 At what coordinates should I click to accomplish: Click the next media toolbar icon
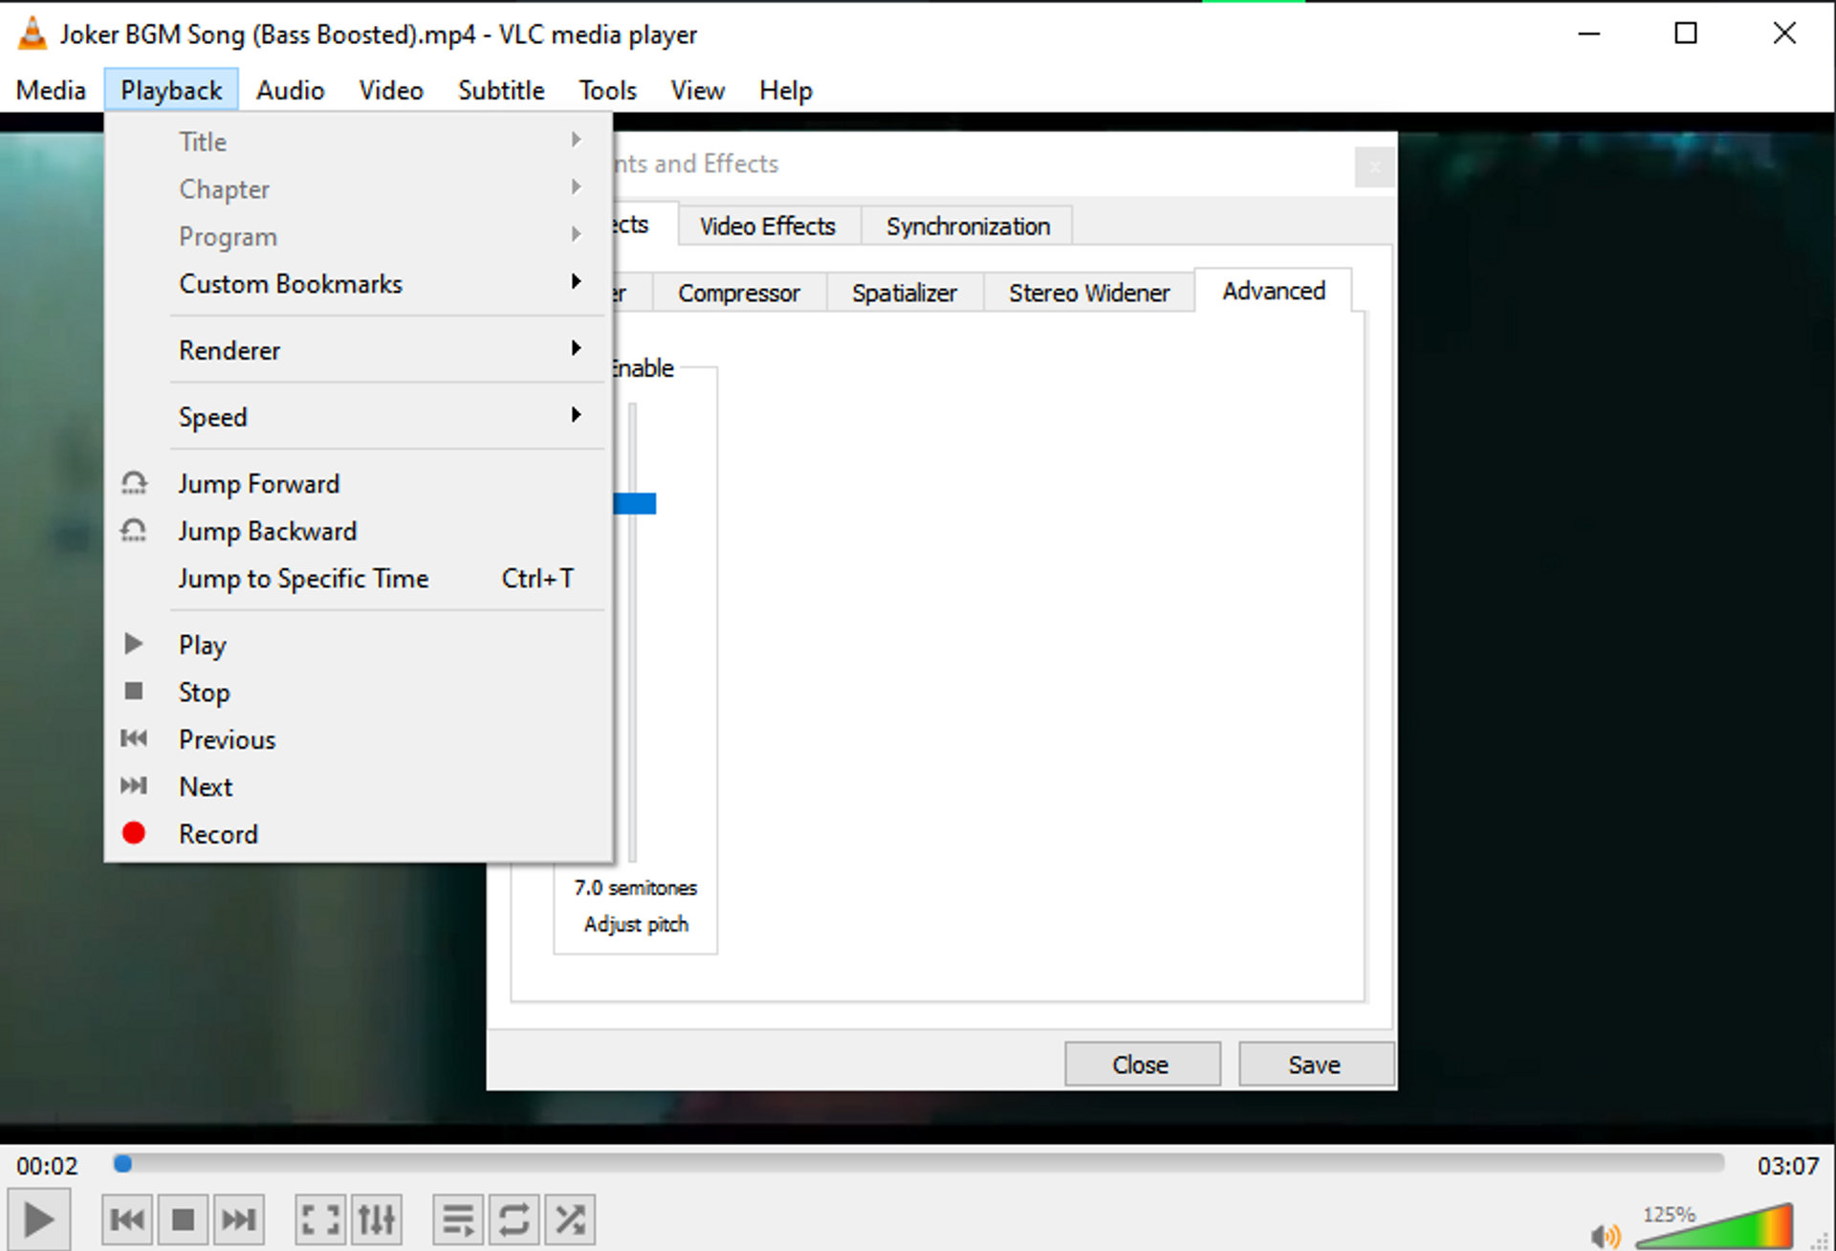tap(238, 1219)
